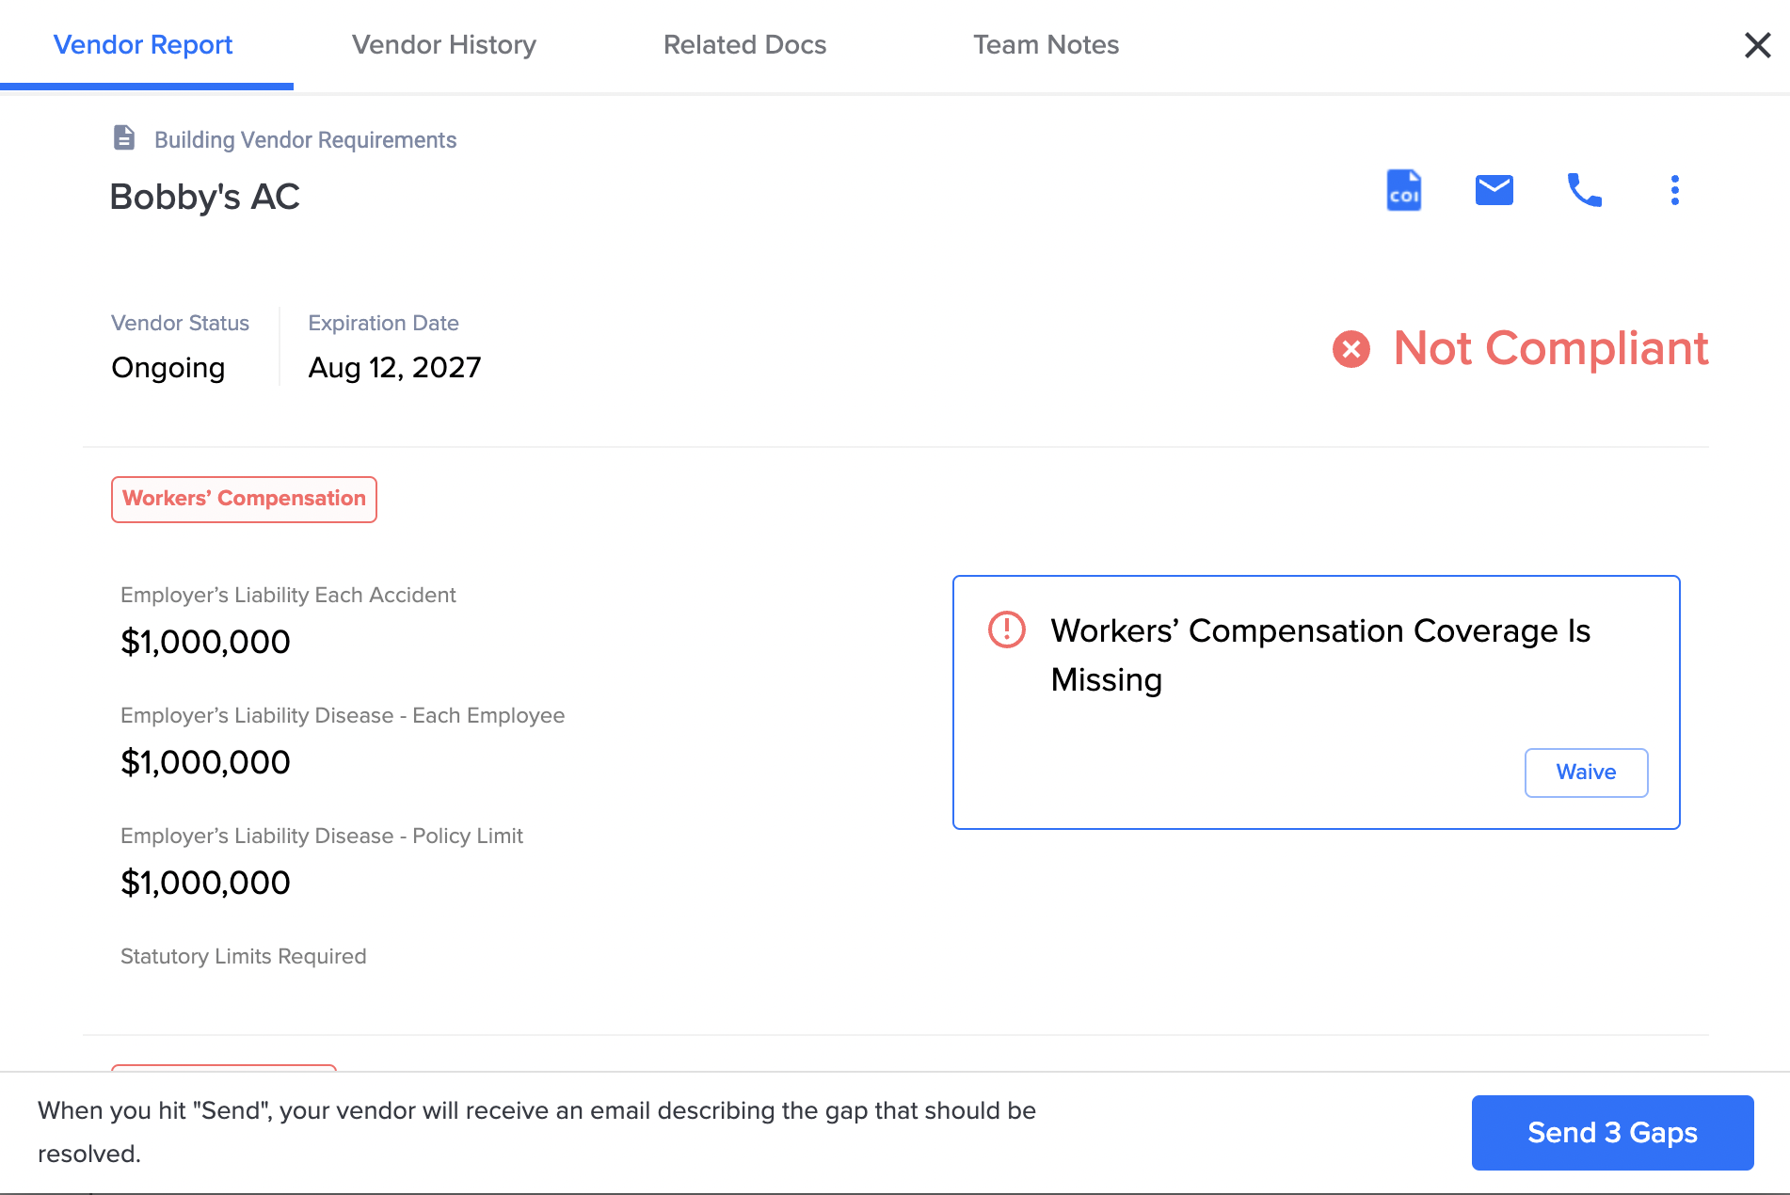Screen dimensions: 1790x1195
Task: Click the phone call icon
Action: [1584, 190]
